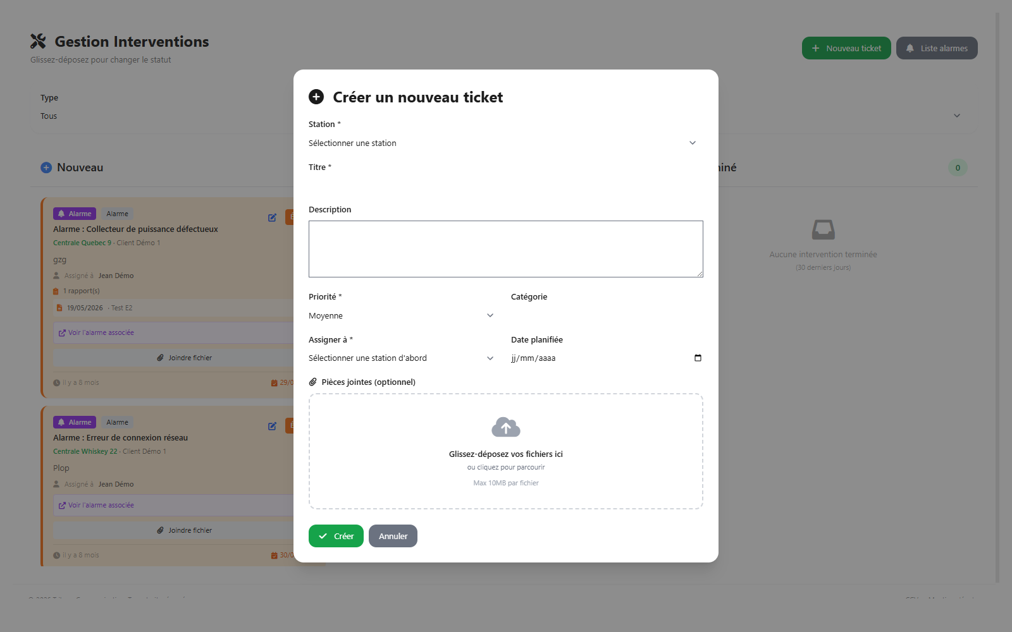Open the Assigner à dropdown
The width and height of the screenshot is (1012, 632).
point(404,358)
